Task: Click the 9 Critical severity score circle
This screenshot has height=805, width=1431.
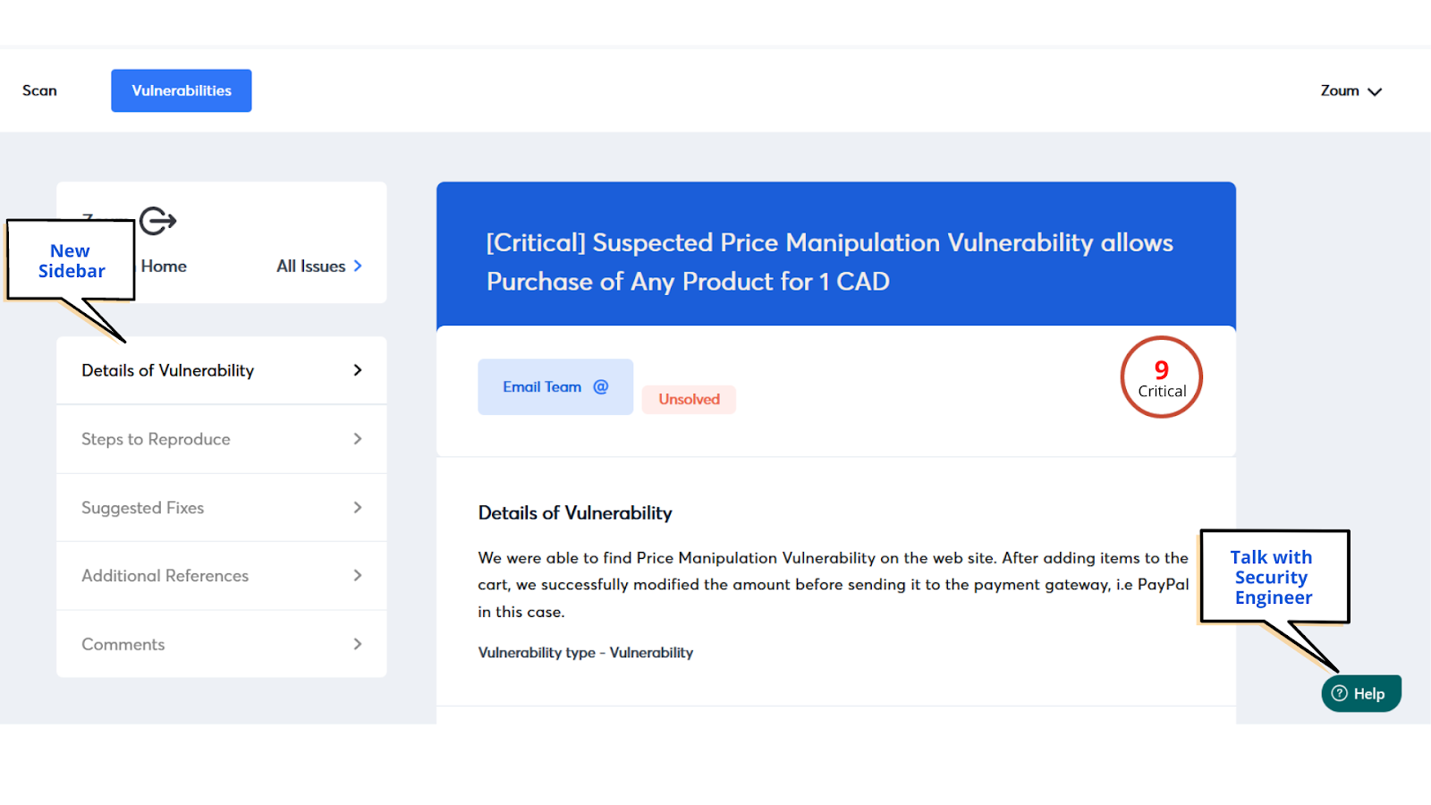Action: 1161,377
